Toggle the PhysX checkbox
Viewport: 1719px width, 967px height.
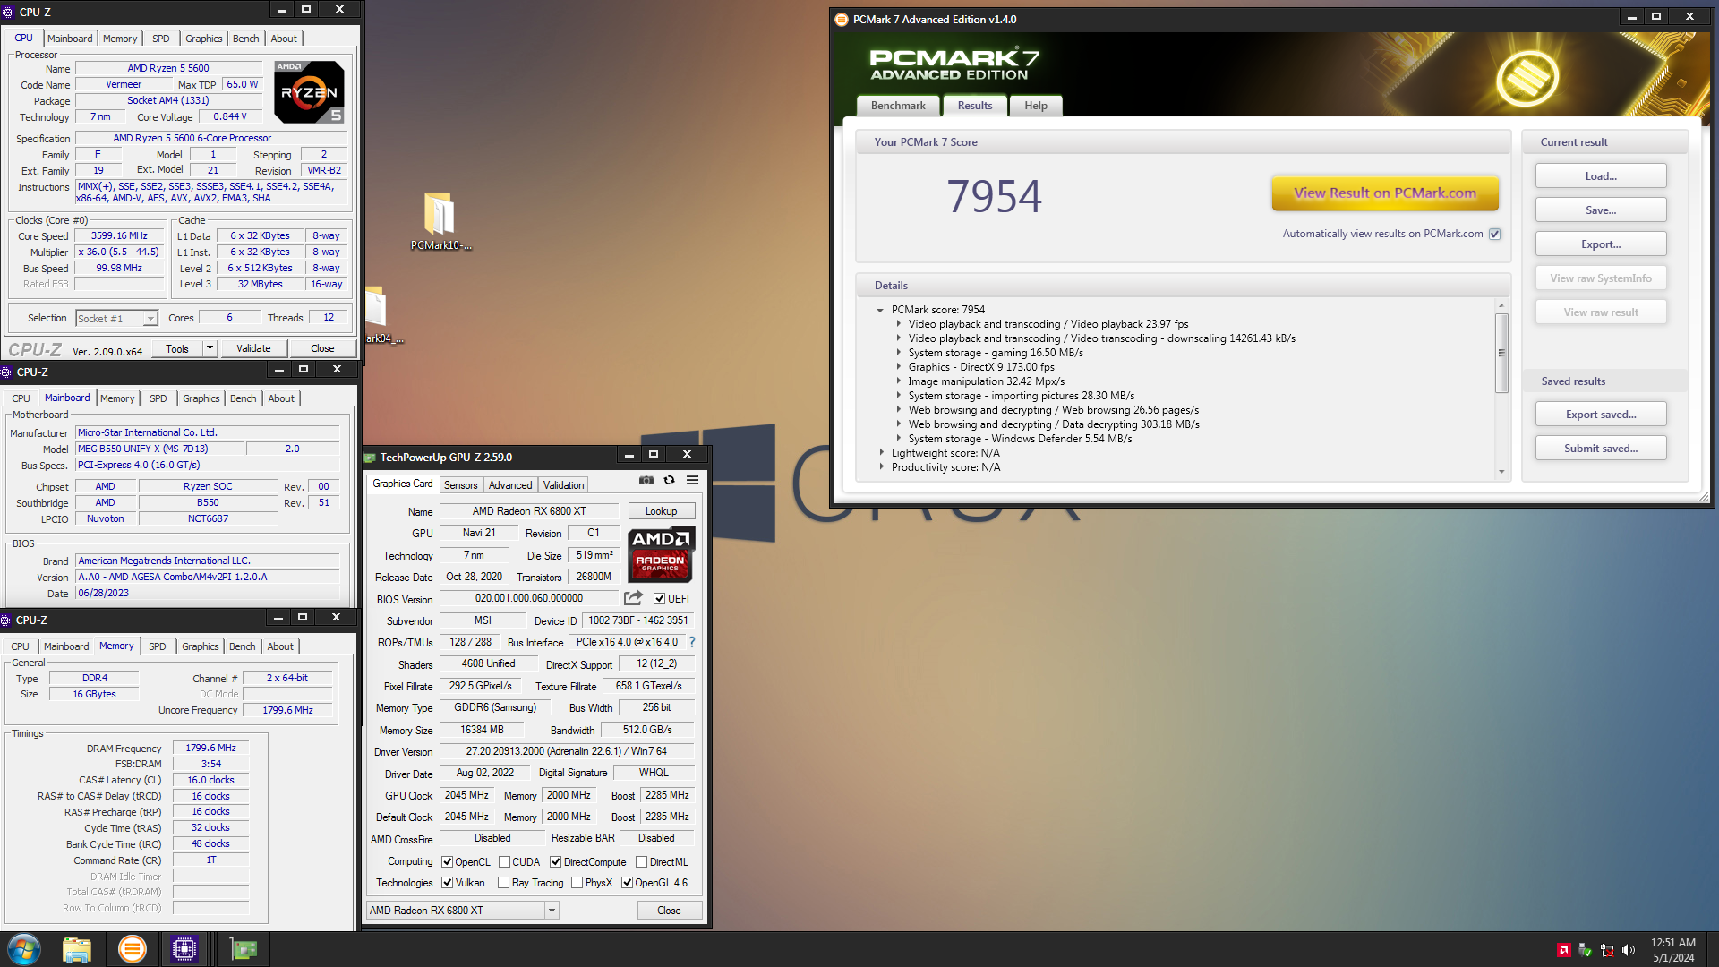tap(577, 883)
